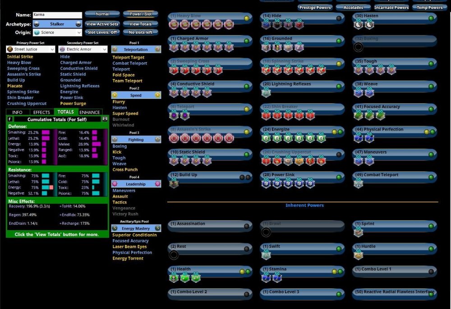Toggle Hide power's dark status indicator
This screenshot has height=309, width=451.
coord(339,18)
